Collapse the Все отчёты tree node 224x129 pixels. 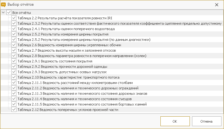pos(3,13)
